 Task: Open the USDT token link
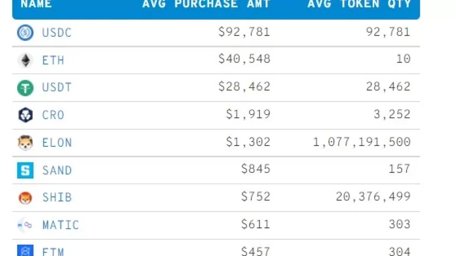[x=57, y=88]
